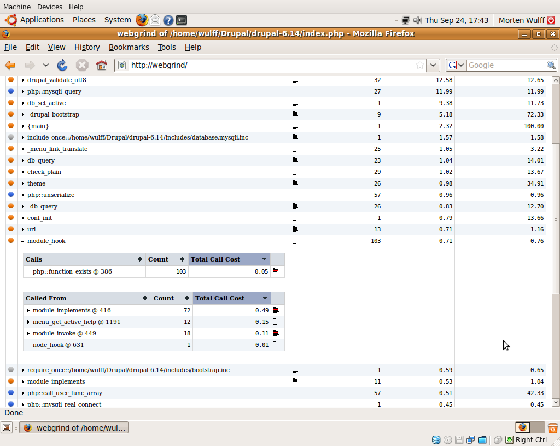Open source file icon for theme row
Image resolution: width=560 pixels, height=446 pixels.
tap(295, 183)
